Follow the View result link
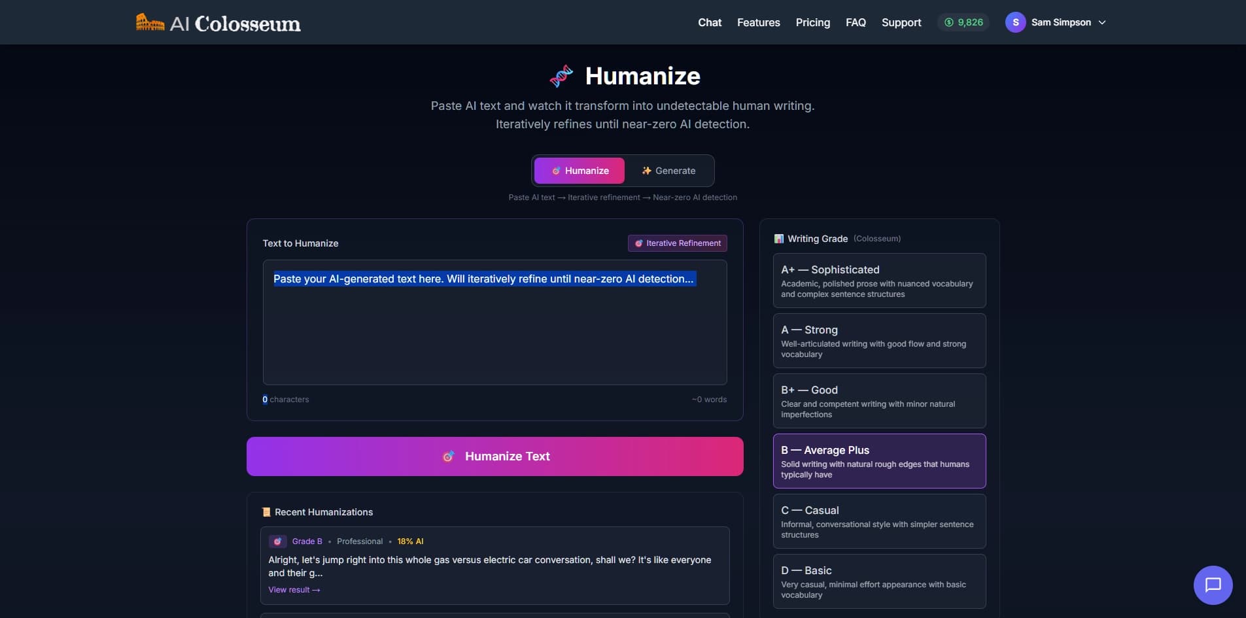Image resolution: width=1246 pixels, height=618 pixels. point(294,590)
